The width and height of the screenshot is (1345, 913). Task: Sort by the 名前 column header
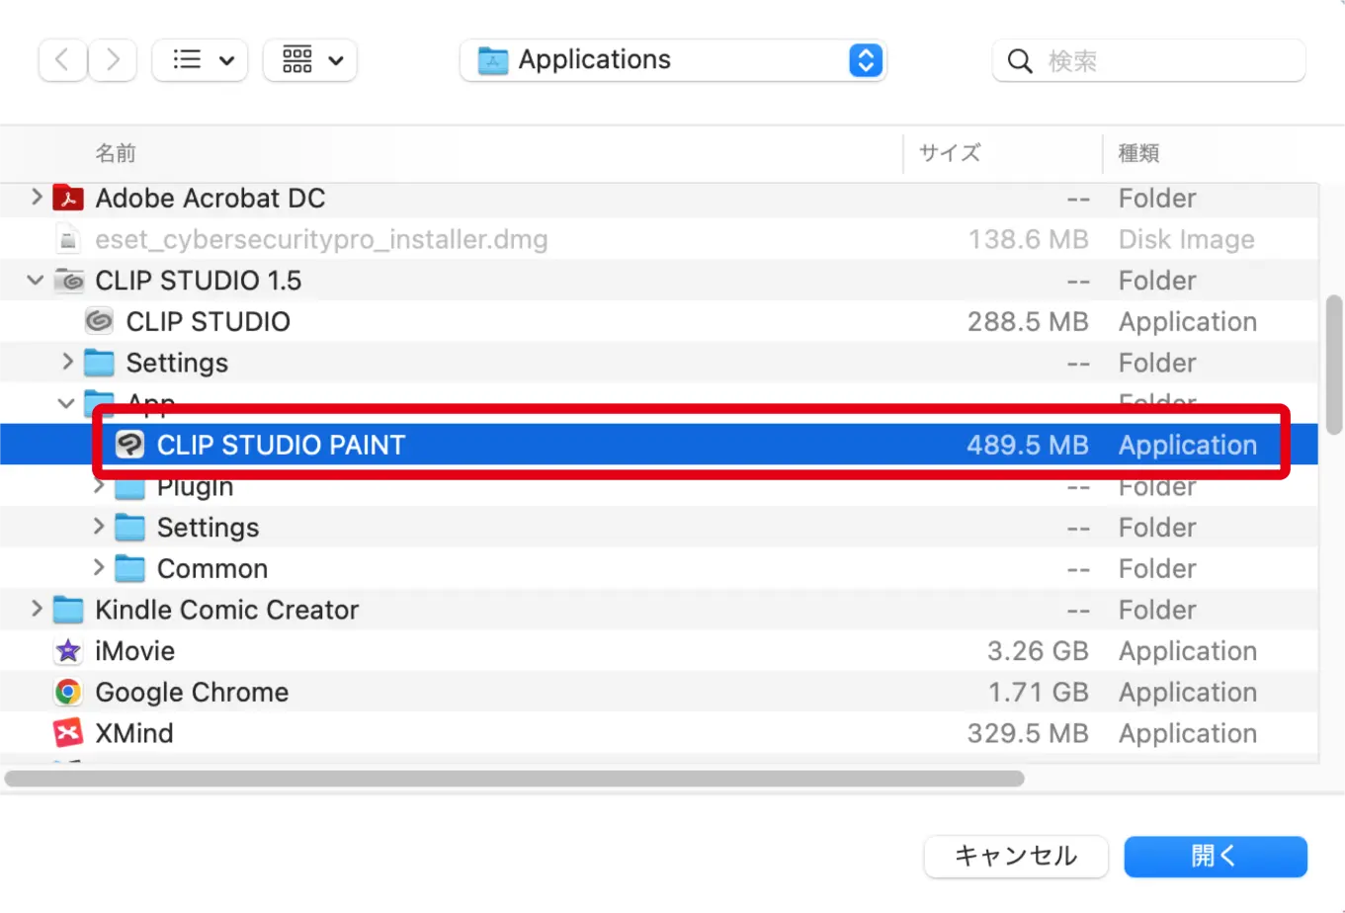(116, 153)
